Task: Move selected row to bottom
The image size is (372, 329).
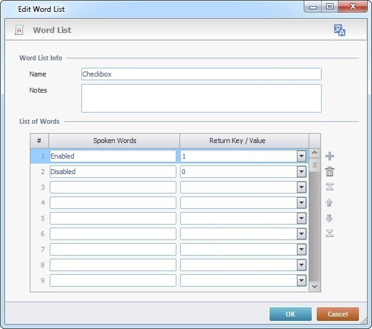Action: click(330, 233)
